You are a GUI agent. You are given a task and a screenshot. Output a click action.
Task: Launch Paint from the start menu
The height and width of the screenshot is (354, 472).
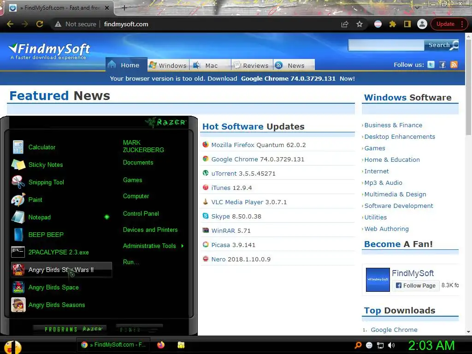click(60, 200)
